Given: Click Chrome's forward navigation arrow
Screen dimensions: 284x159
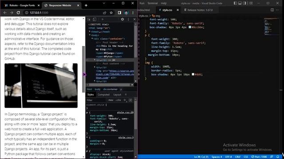Looking at the screenshot, I should (x=12, y=13).
